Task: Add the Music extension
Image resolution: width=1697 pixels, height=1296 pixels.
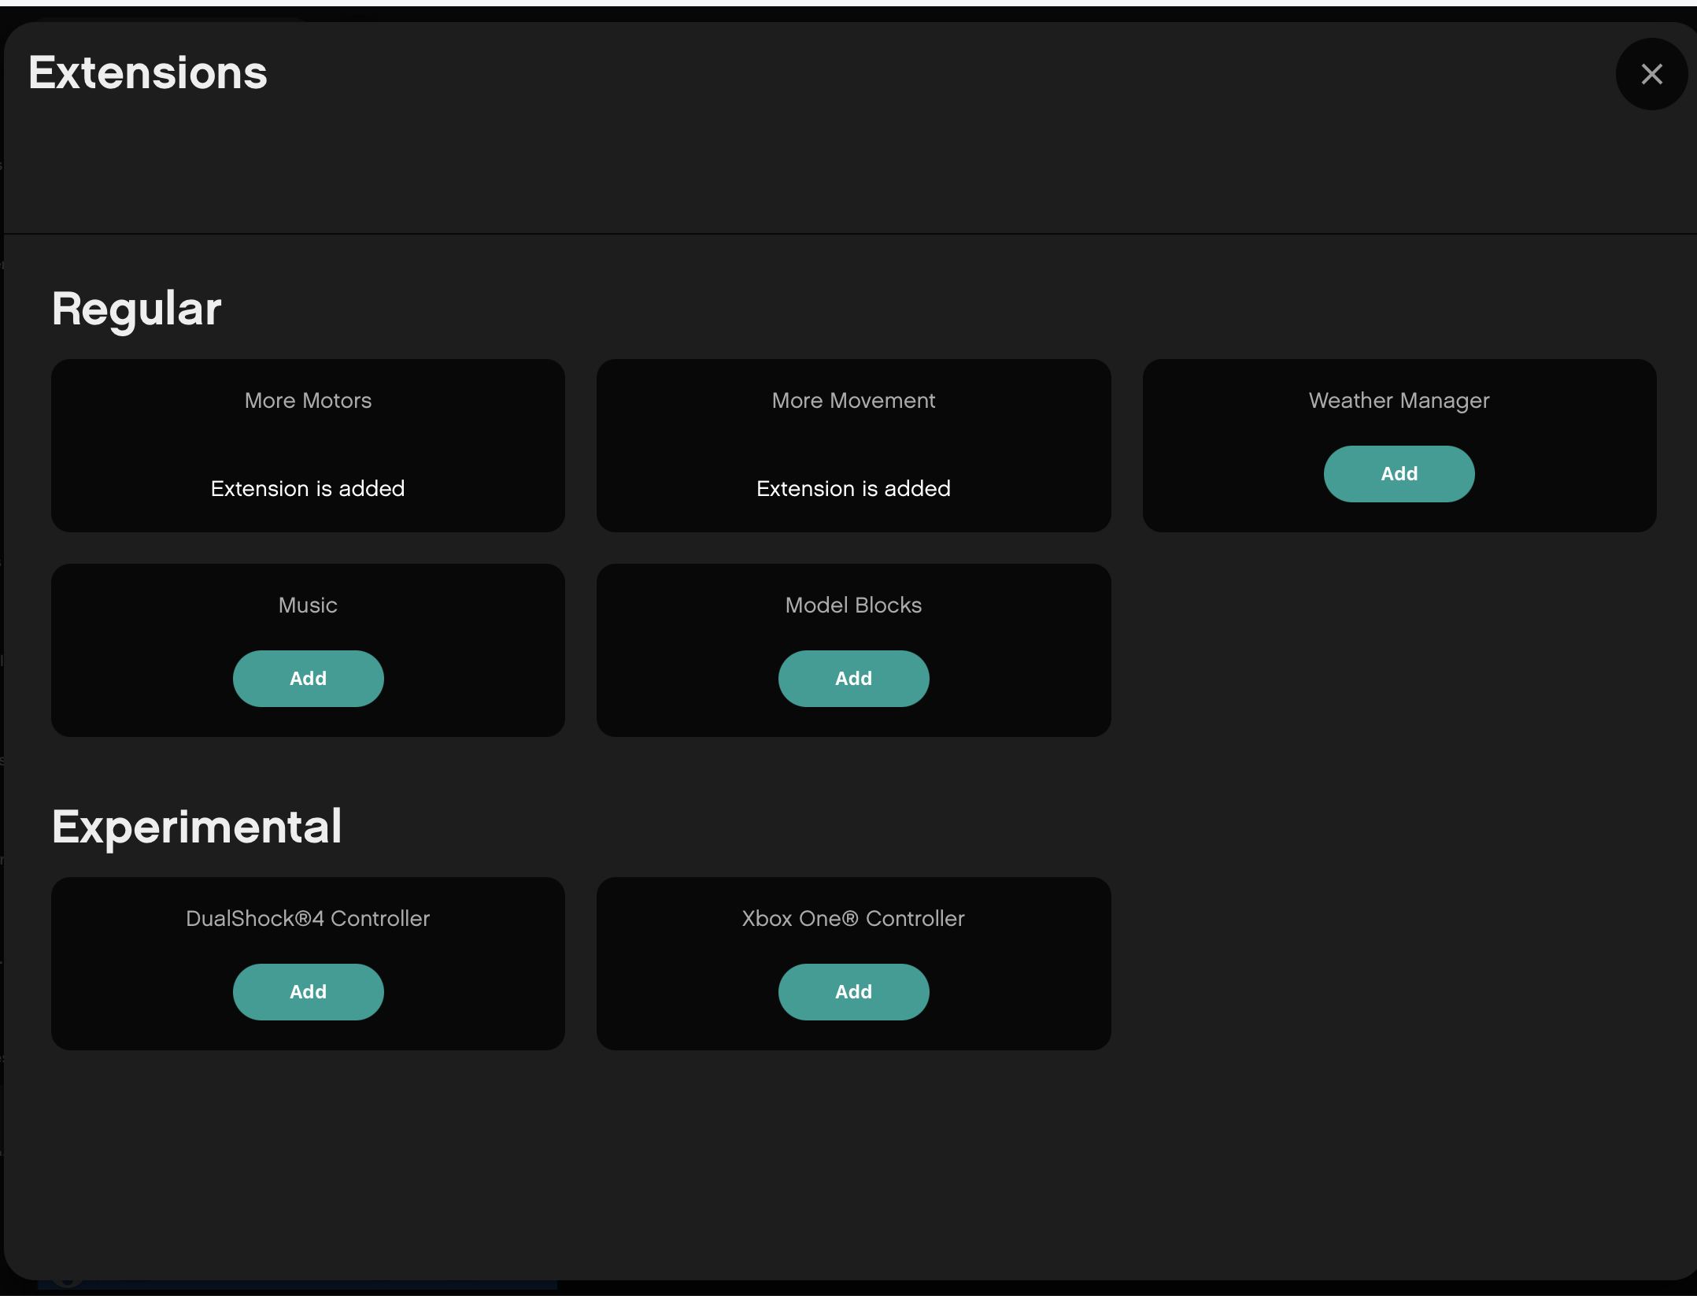Action: pyautogui.click(x=308, y=679)
